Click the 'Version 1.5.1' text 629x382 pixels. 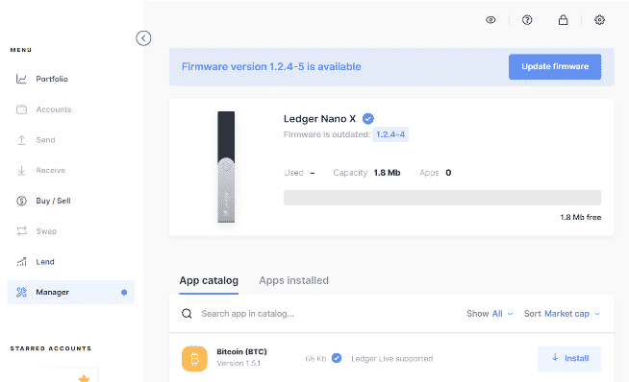pos(239,363)
